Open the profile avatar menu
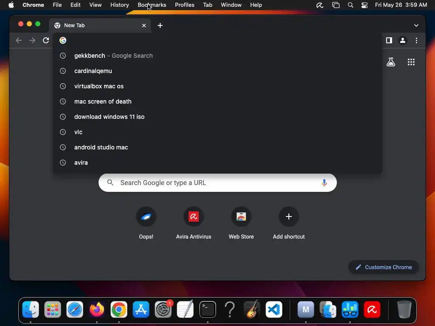This screenshot has height=326, width=435. (403, 40)
